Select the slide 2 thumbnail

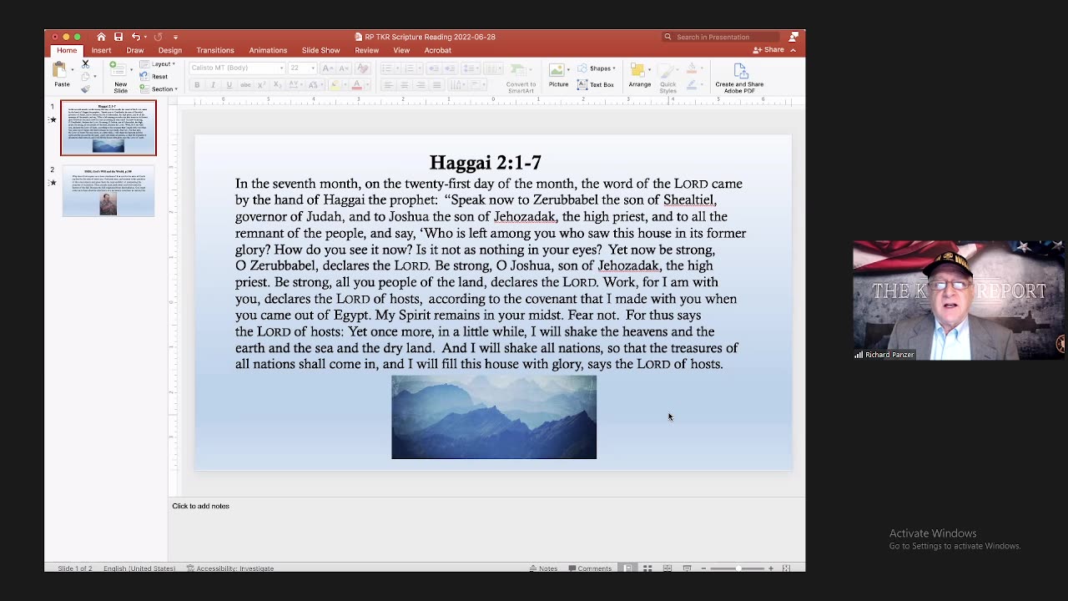click(108, 191)
